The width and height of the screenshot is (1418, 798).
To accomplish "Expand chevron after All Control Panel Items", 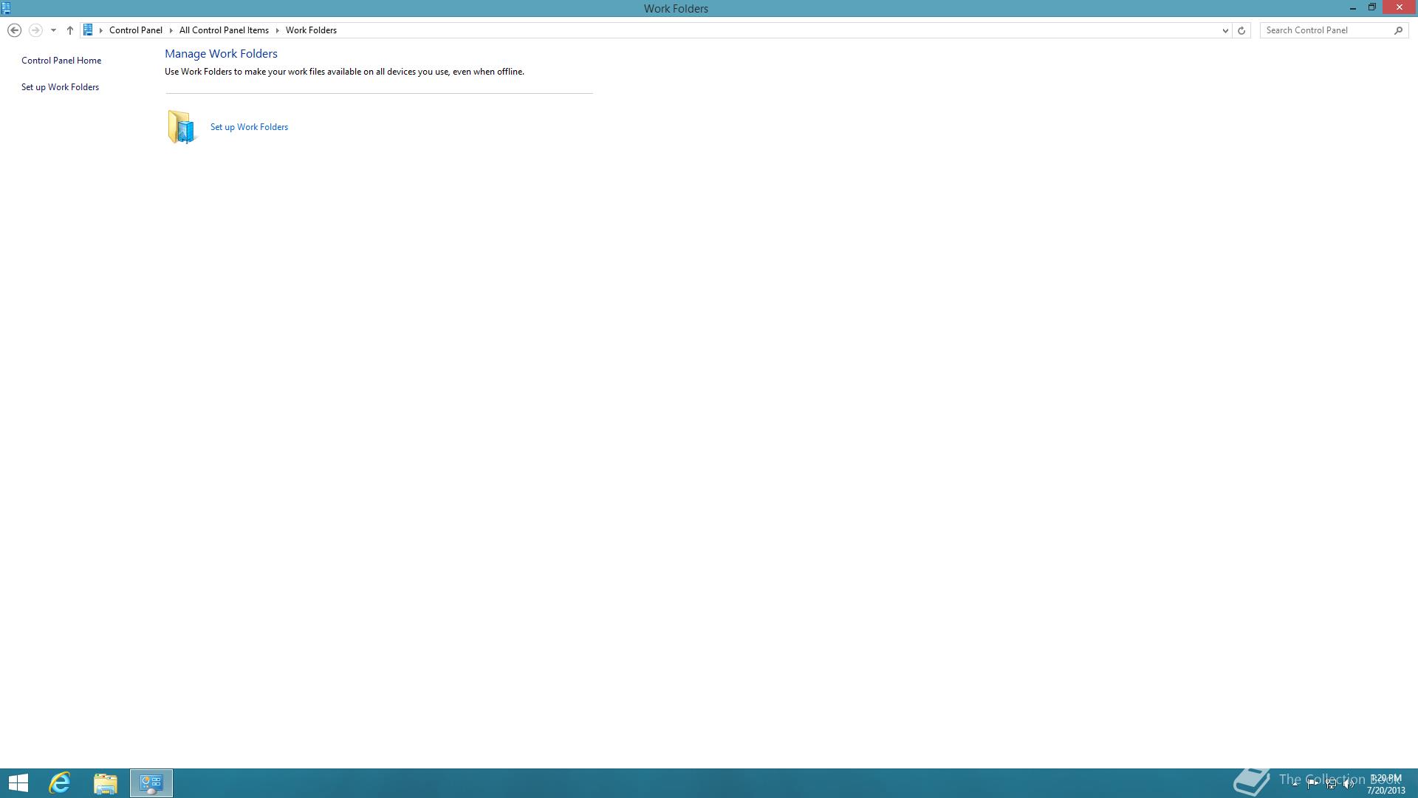I will click(278, 30).
